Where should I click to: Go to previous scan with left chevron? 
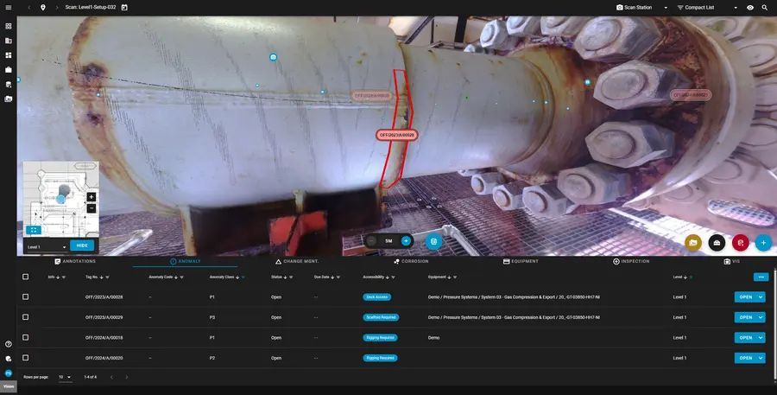coord(29,8)
